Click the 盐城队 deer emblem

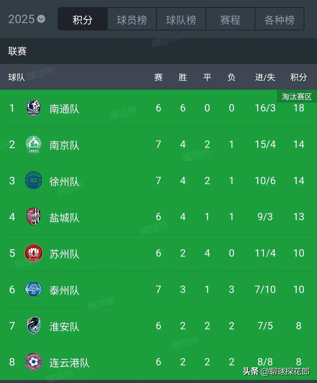[x=33, y=217]
